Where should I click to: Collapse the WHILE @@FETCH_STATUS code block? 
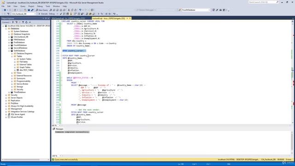coord(61,78)
